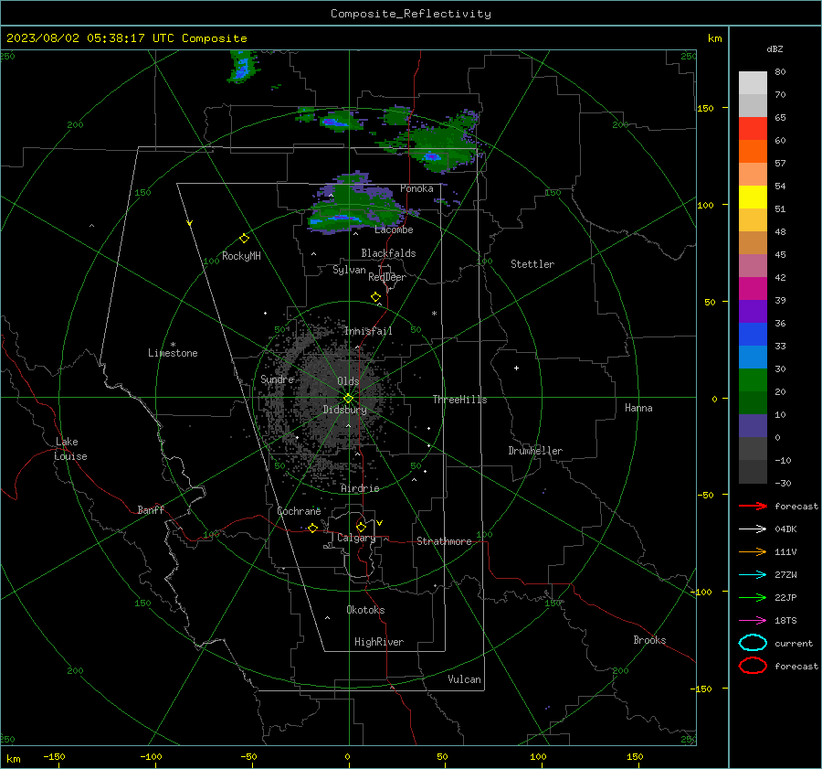This screenshot has height=769, width=822.
Task: Click the Lacombe town label
Action: (x=394, y=230)
